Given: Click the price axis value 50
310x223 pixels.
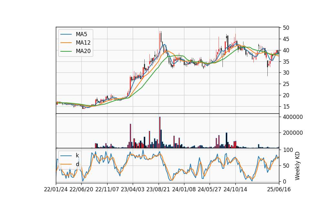Looking at the screenshot, I should 286,28.
